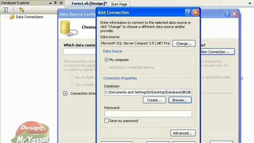The image size is (254, 143).
Task: Switch to the Start Page tab
Action: click(x=119, y=4)
